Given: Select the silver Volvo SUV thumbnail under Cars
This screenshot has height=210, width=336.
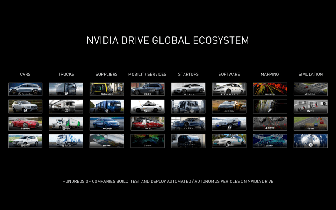Looking at the screenshot, I should [x=25, y=106].
